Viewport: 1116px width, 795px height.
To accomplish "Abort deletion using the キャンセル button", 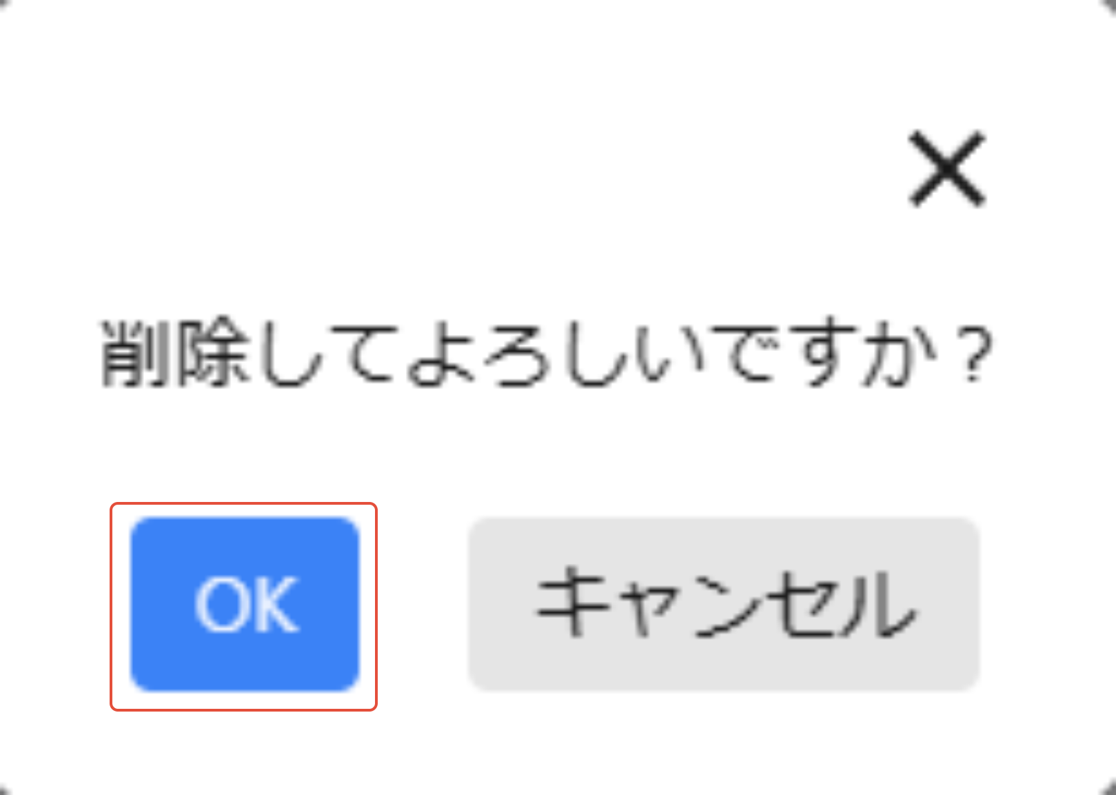I will coord(724,605).
